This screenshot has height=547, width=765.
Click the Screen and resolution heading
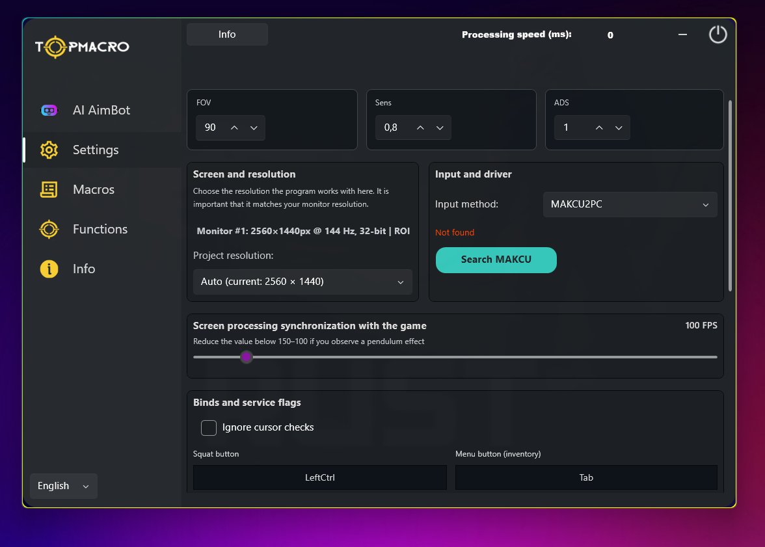point(244,174)
